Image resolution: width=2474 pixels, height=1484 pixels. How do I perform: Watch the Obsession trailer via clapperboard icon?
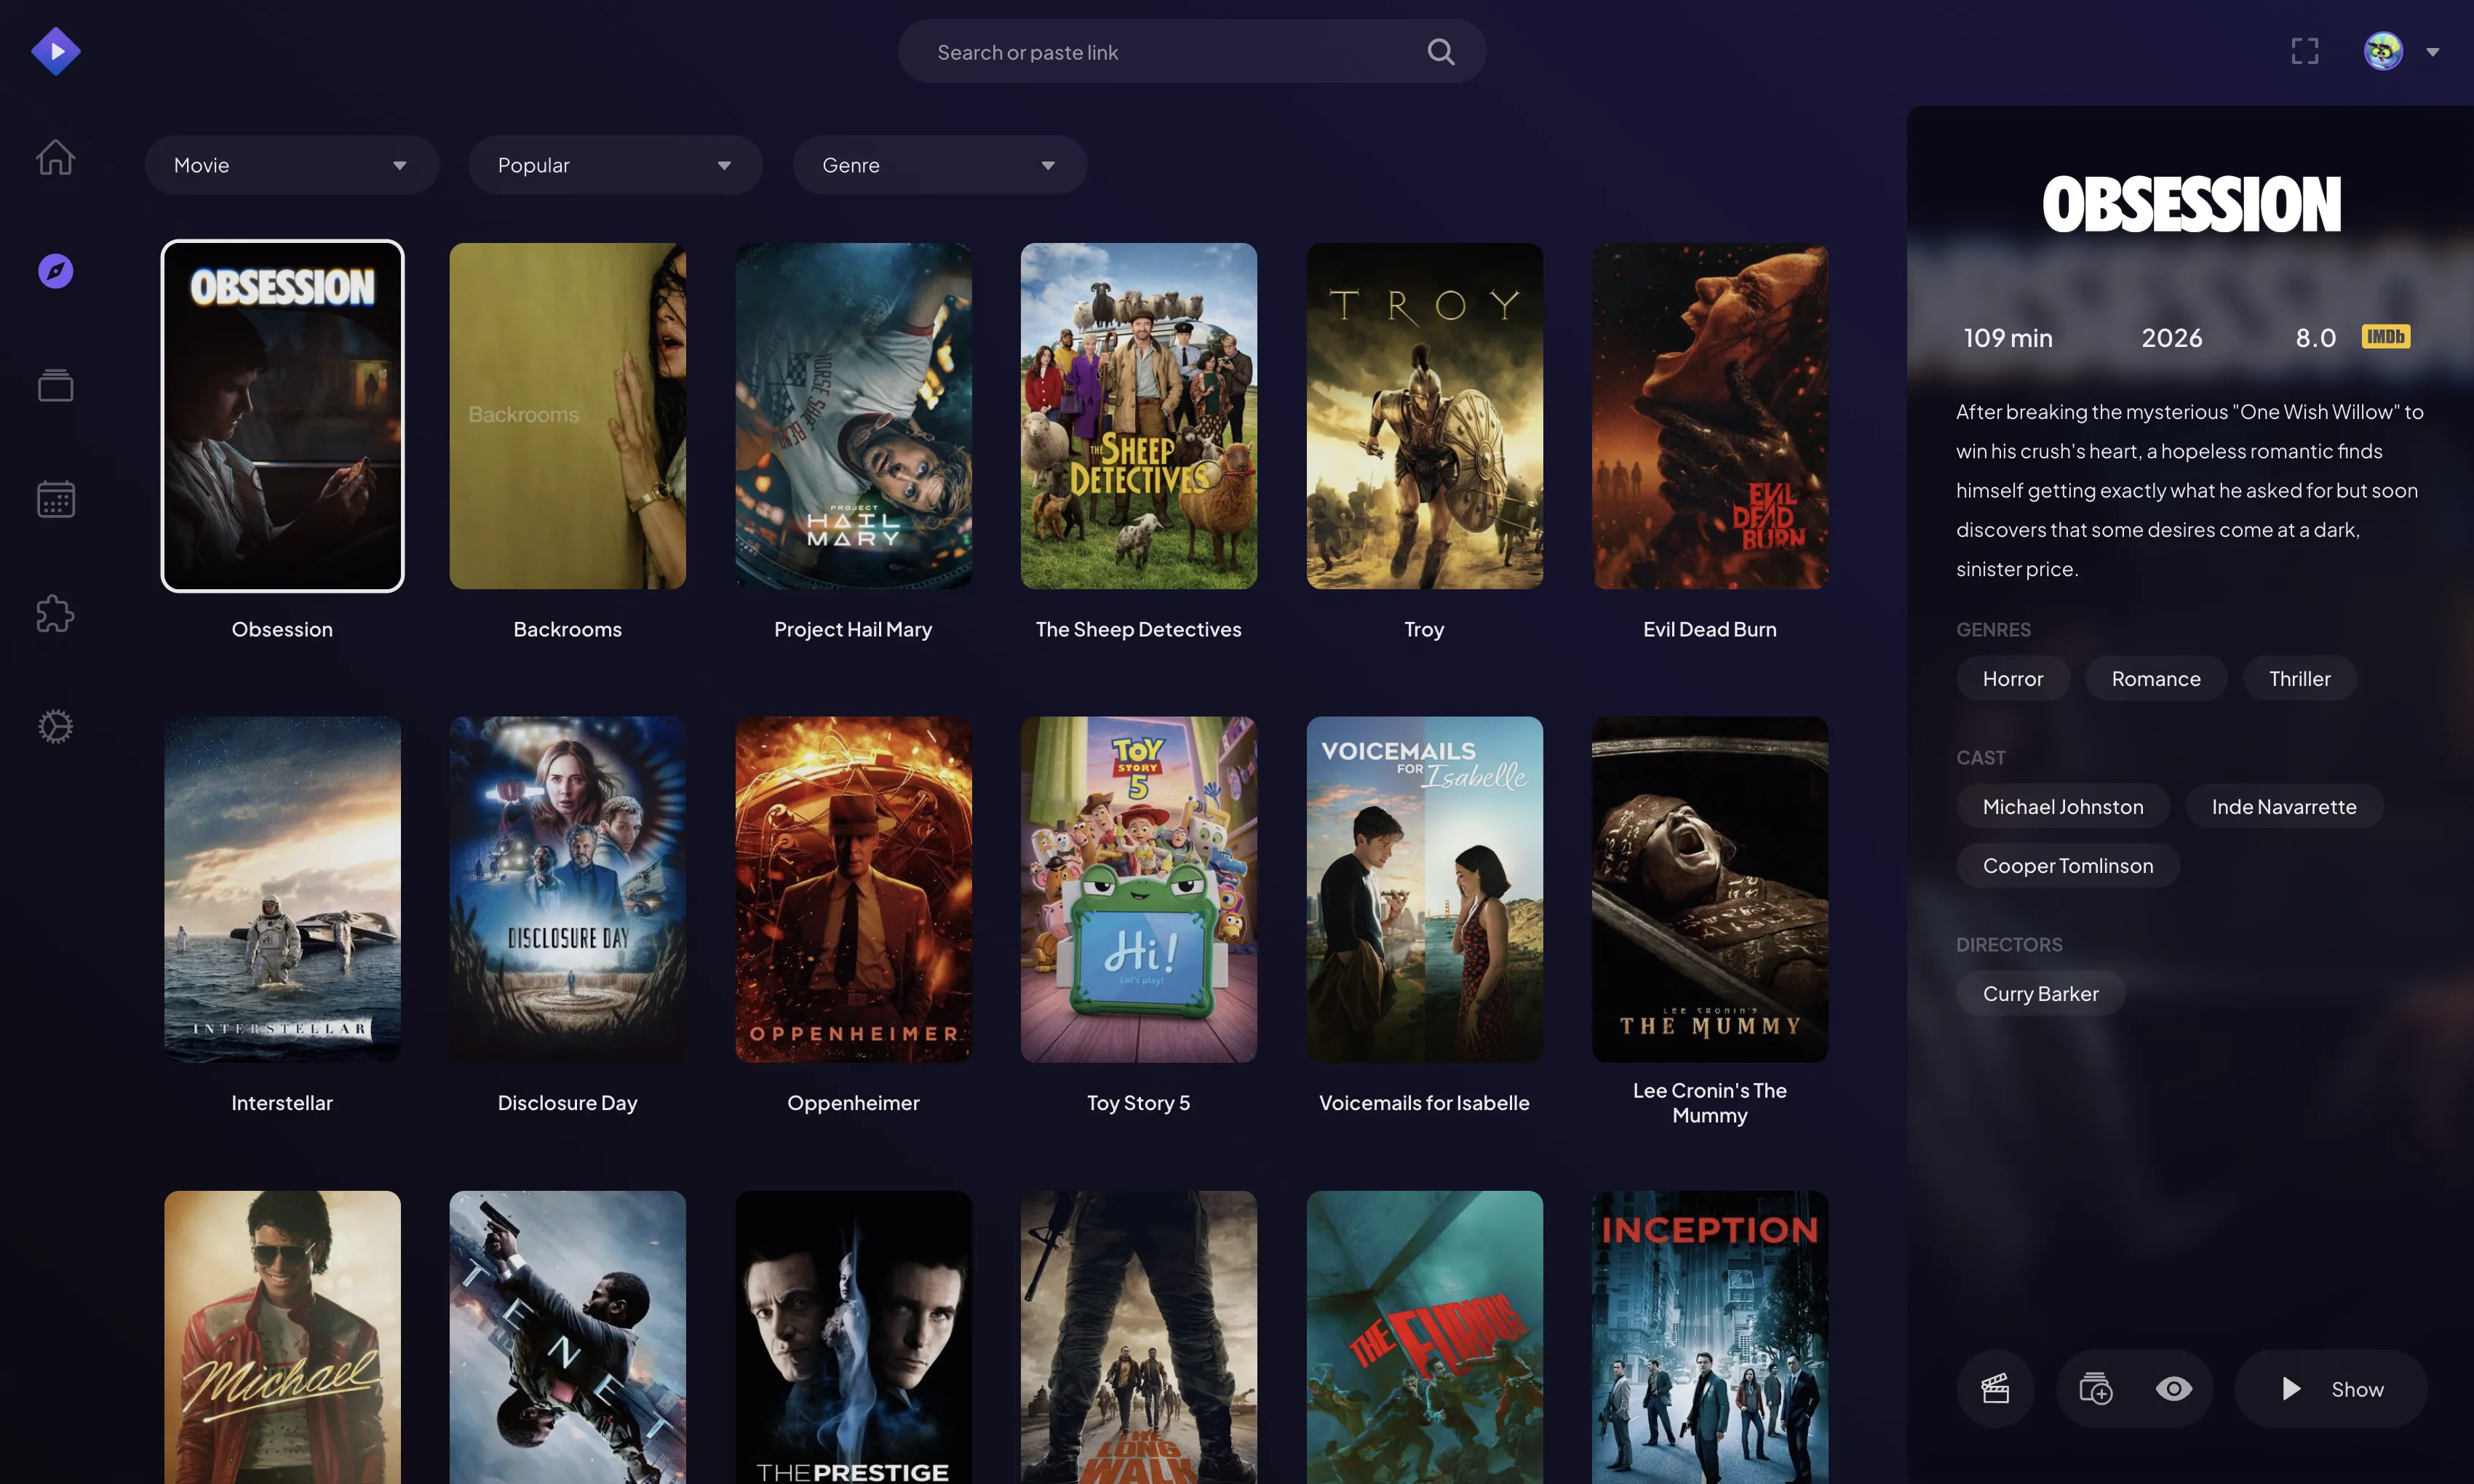click(1996, 1389)
